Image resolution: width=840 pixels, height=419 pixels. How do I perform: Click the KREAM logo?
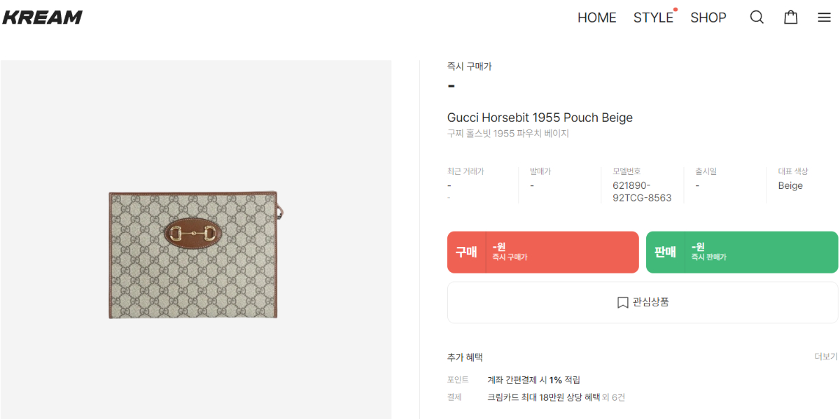pos(43,17)
